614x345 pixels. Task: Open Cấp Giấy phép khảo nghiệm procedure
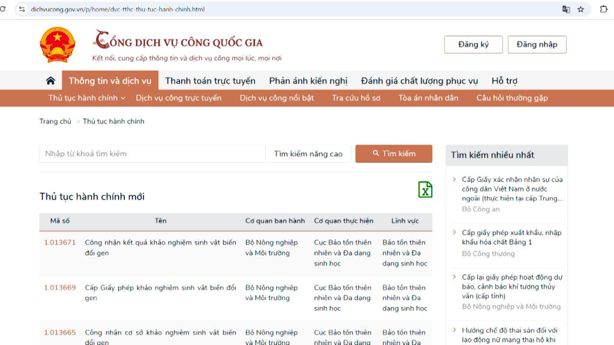coord(161,292)
